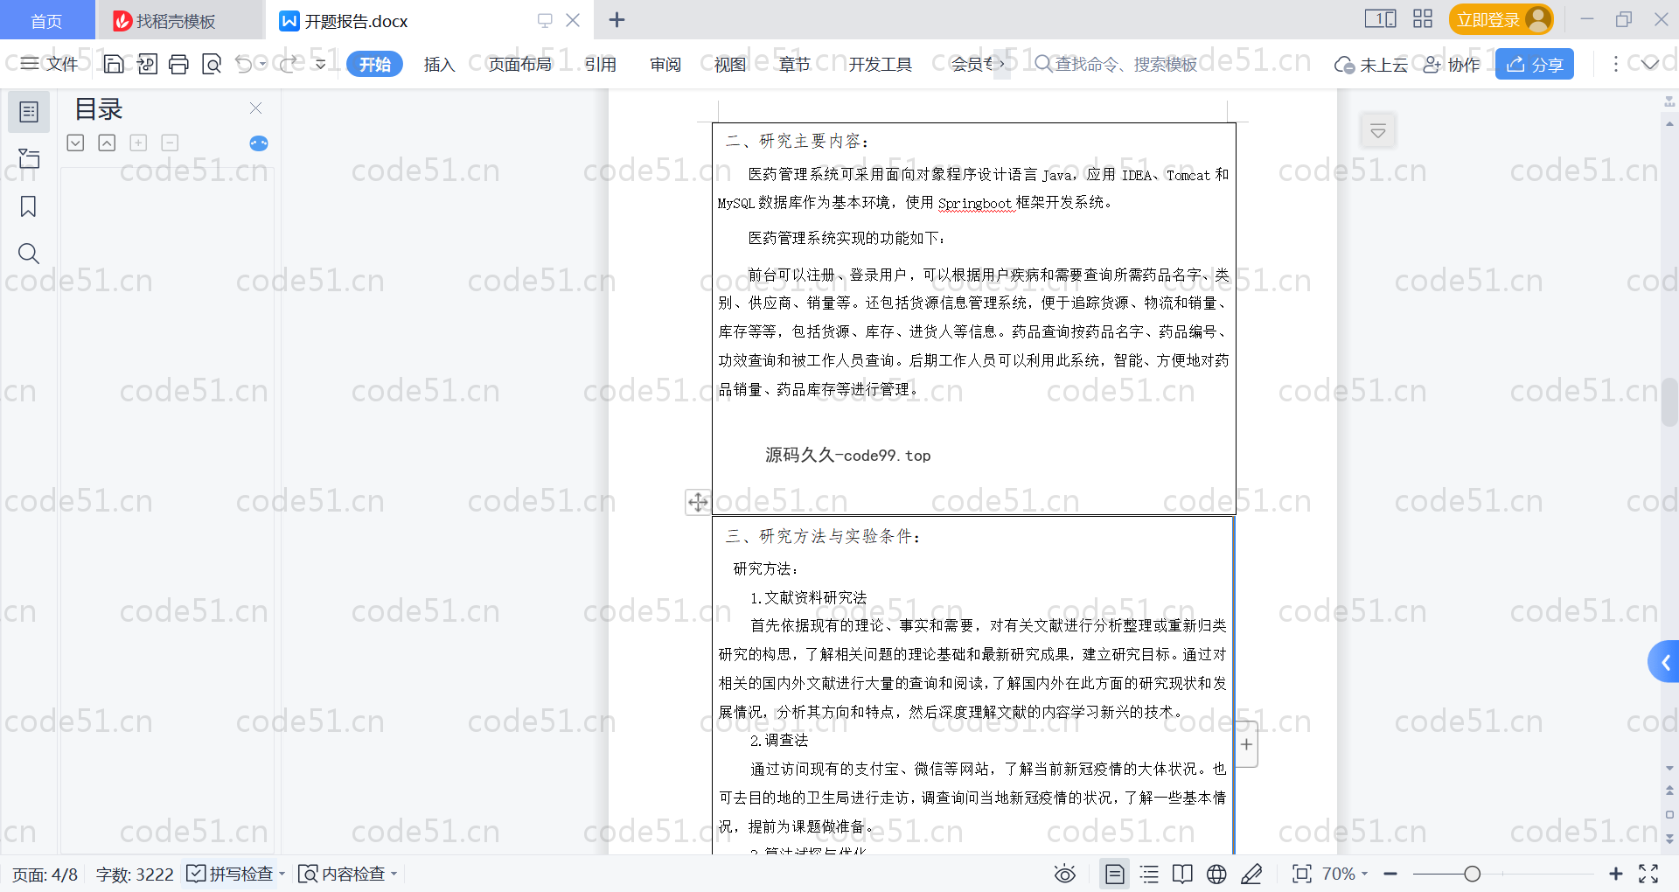Click the writing mode pen icon

click(x=1251, y=874)
